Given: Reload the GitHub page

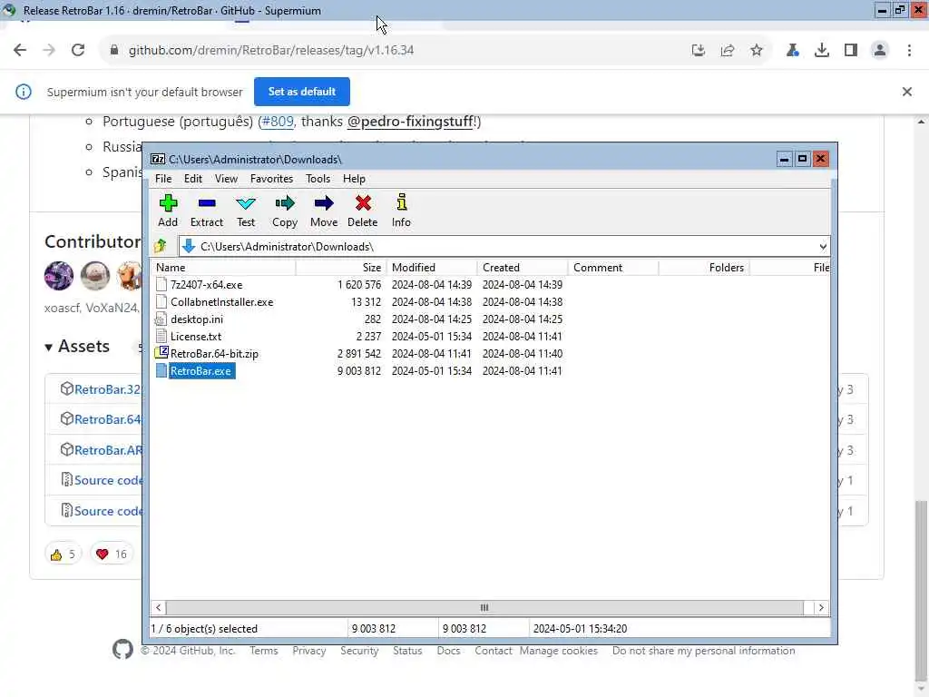Looking at the screenshot, I should pos(78,51).
